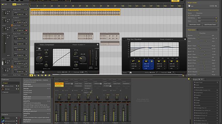Click Output gain knob icon in Equalizer
Image resolution: width=222 pixels, height=124 pixels.
(x=173, y=73)
